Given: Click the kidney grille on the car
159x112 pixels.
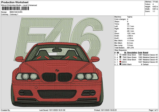Looking at the screenshot, I should pyautogui.click(x=56, y=78).
